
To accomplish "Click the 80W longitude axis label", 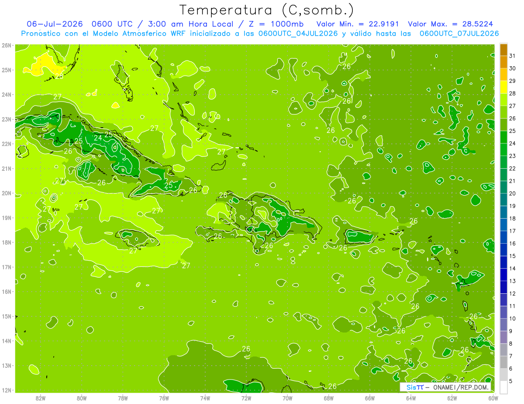I will point(81,398).
